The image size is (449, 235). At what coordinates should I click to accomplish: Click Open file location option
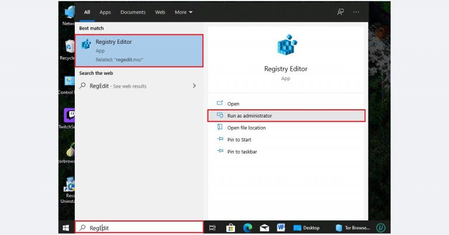click(x=246, y=127)
